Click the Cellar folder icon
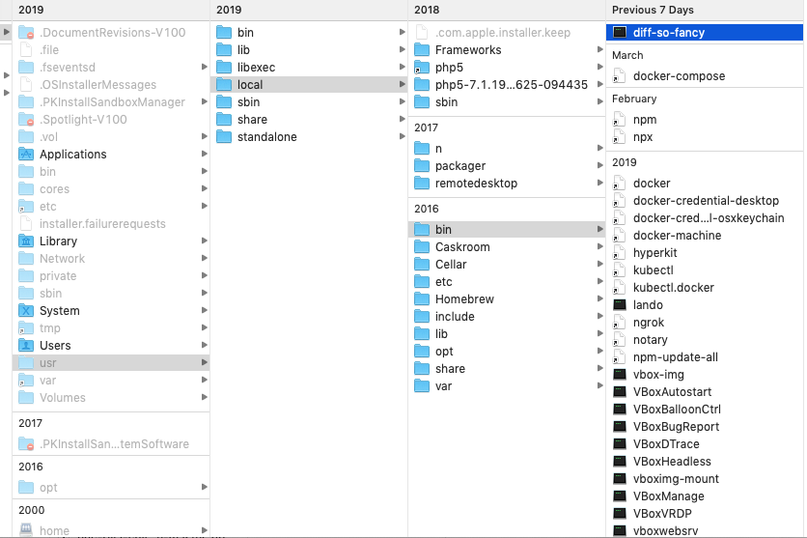This screenshot has height=538, width=807. coord(422,264)
